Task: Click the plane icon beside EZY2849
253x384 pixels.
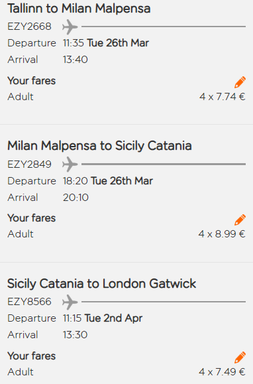Action: (x=70, y=164)
